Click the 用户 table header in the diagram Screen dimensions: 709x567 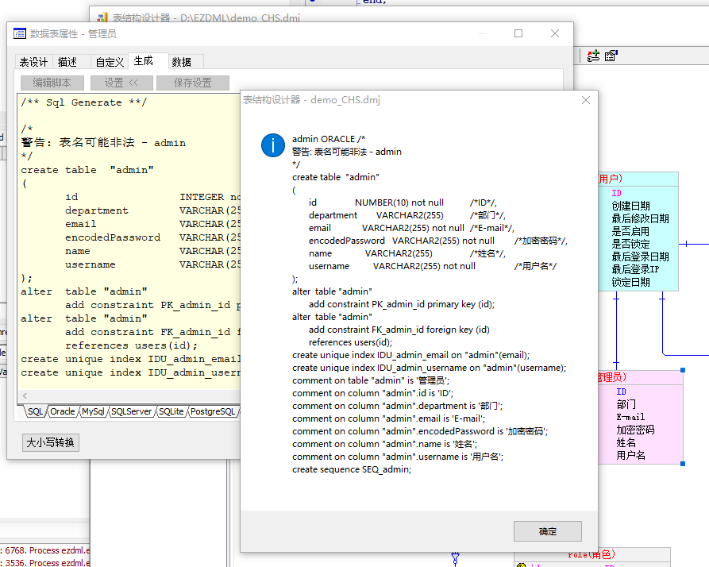click(638, 179)
